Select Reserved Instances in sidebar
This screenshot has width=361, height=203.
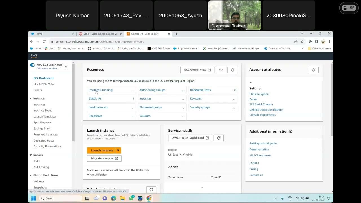(45, 134)
